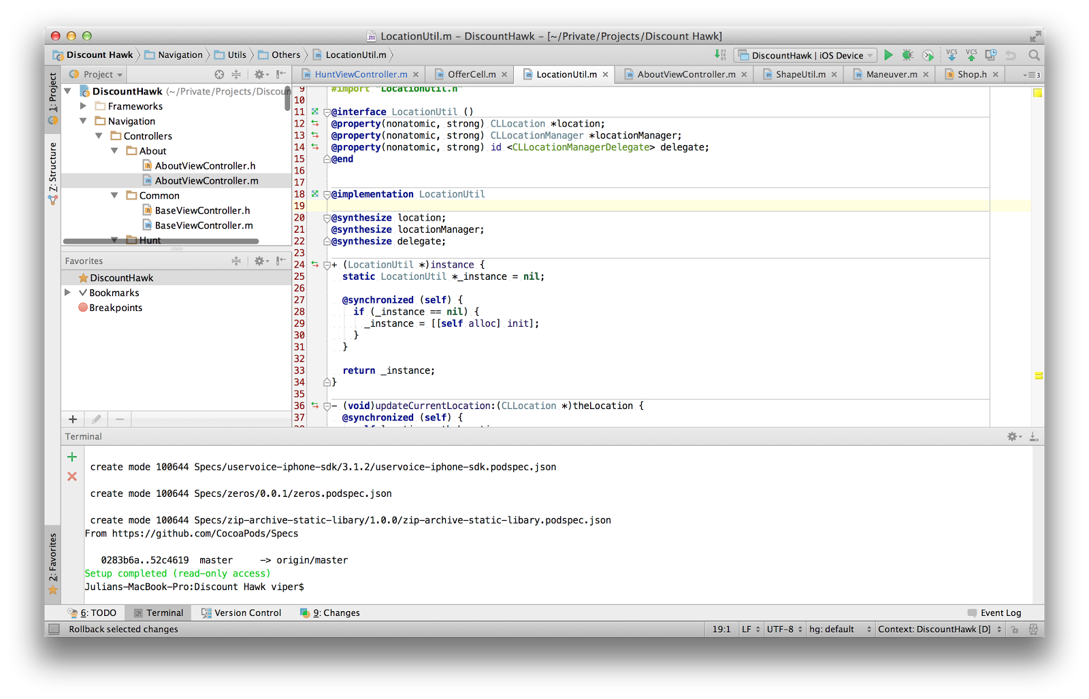Screen dimensions: 1089x699
Task: Open new terminal session with green plus
Action: click(72, 457)
